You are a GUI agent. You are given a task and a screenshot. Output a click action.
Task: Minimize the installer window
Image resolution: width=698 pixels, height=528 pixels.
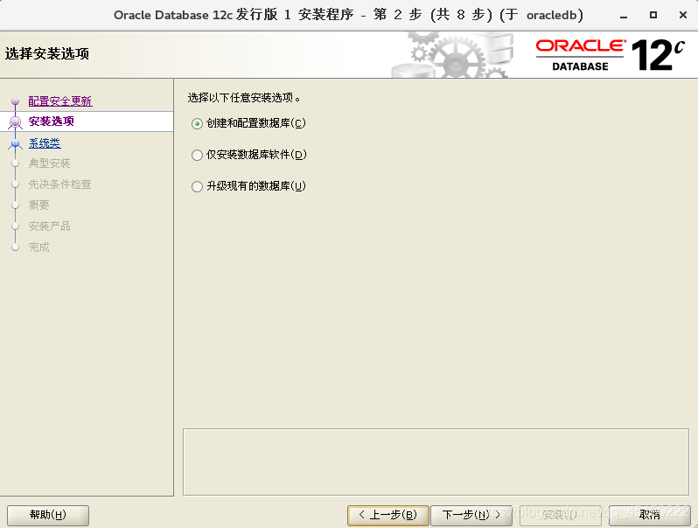[x=624, y=16]
